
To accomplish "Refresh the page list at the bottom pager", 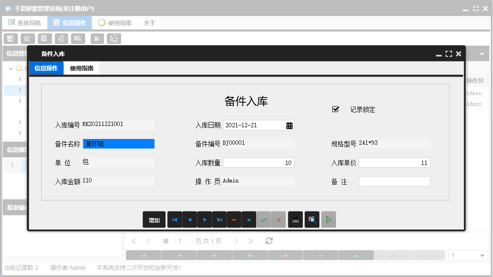I will coord(268,241).
